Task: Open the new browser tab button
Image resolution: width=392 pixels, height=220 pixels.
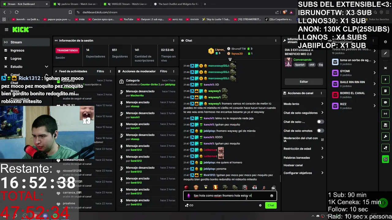Action: click(205, 4)
